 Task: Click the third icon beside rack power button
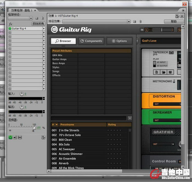20,137
